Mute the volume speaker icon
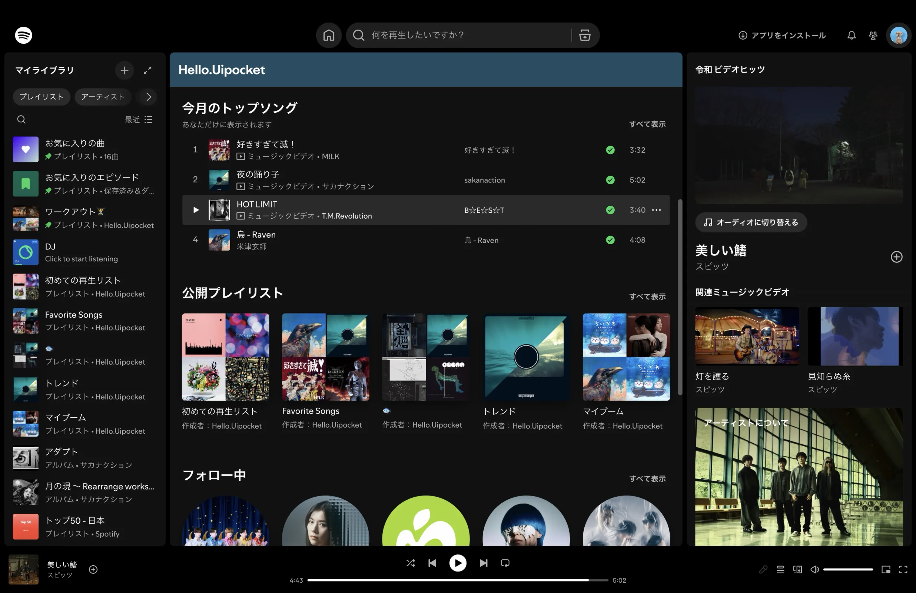Image resolution: width=916 pixels, height=593 pixels. pos(814,570)
